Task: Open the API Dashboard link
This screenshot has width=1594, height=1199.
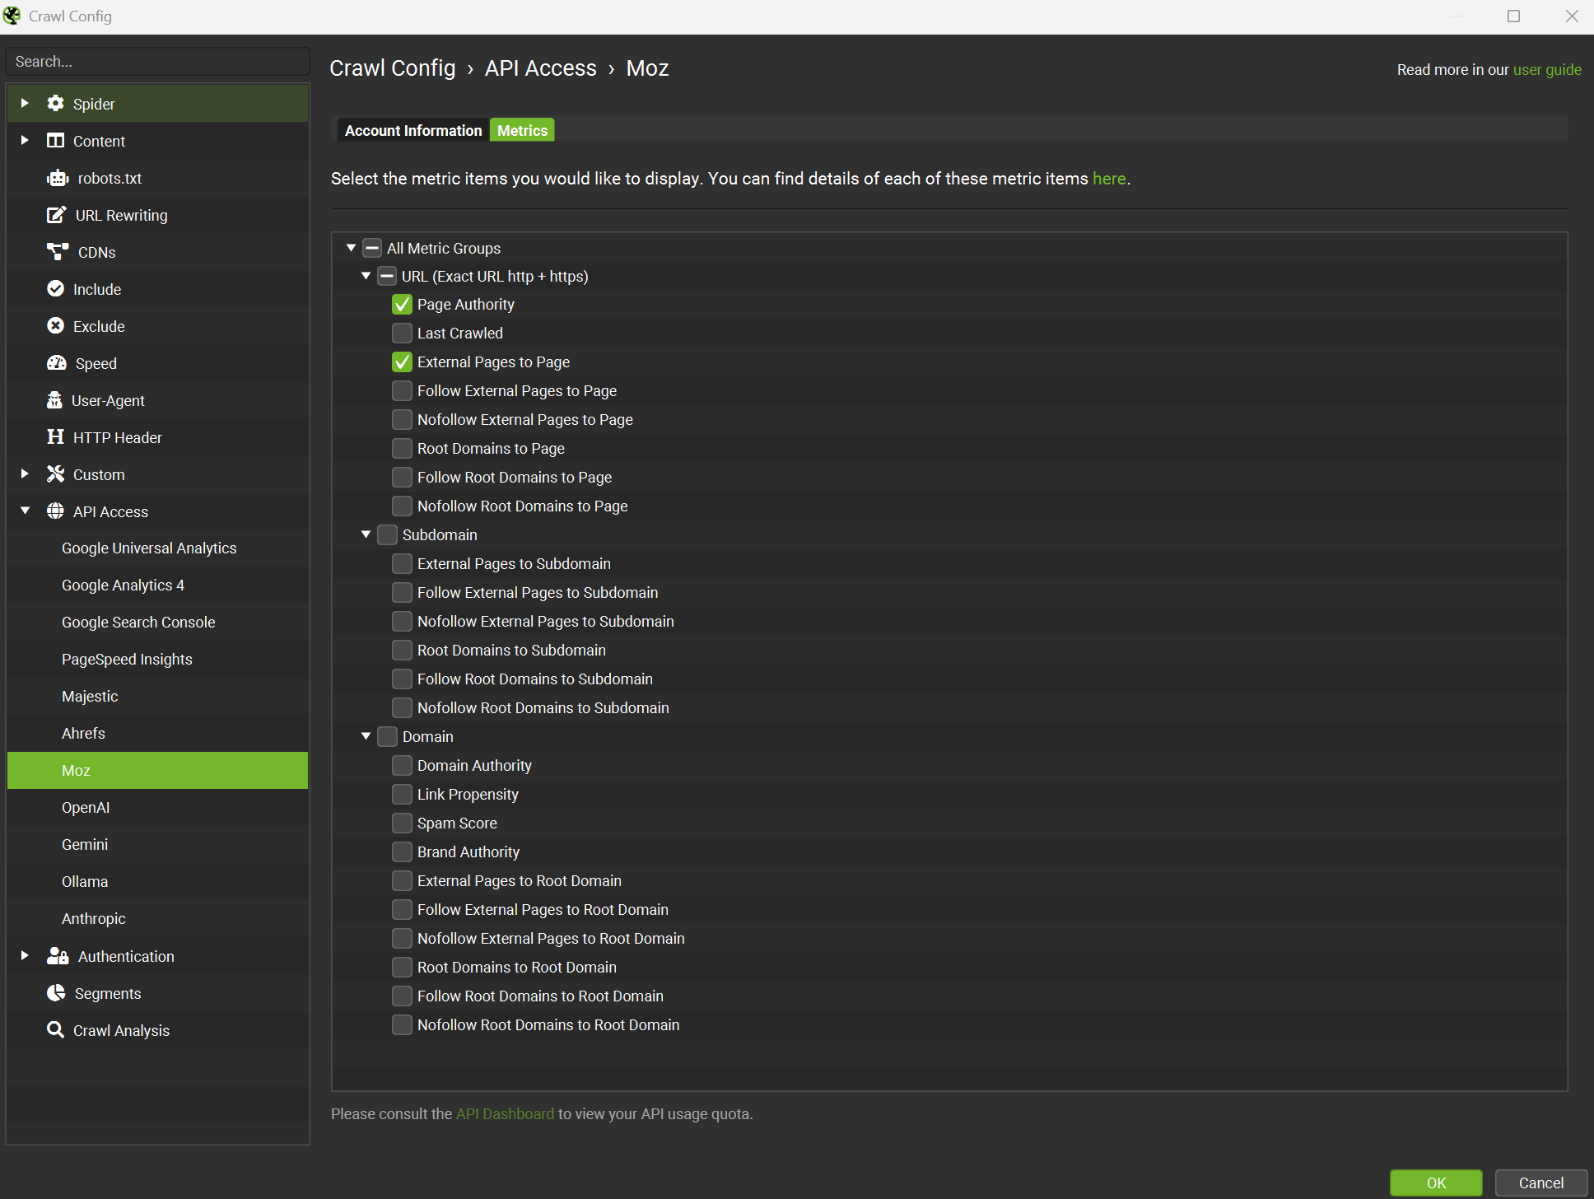Action: [505, 1113]
